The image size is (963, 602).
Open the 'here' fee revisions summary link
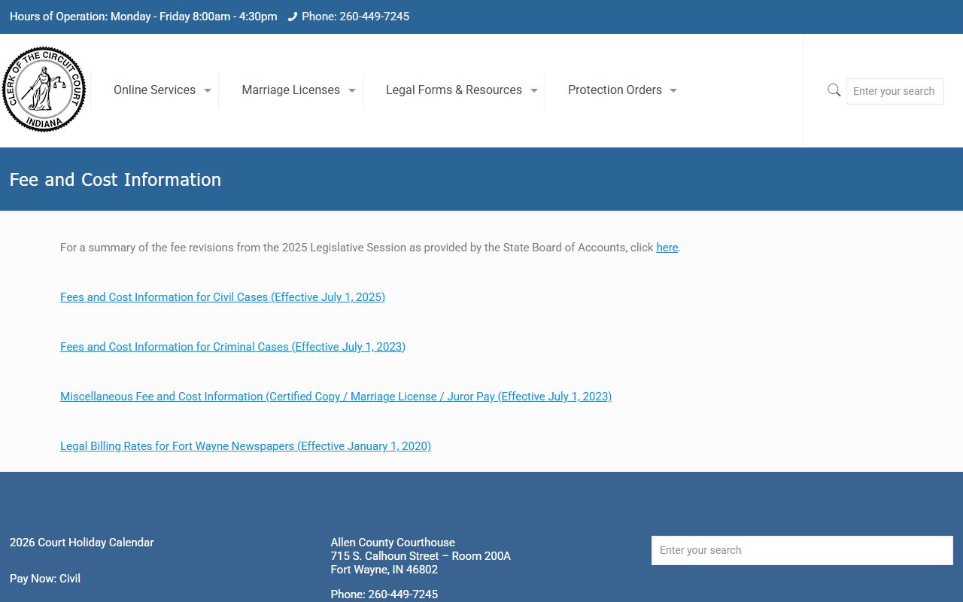coord(667,248)
